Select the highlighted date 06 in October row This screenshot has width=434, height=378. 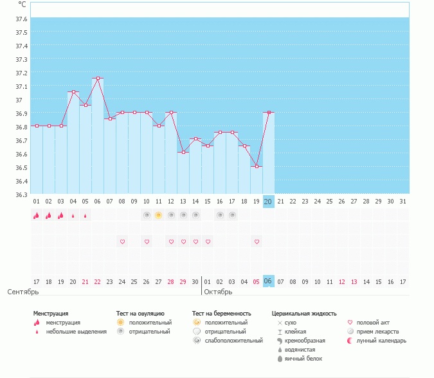click(x=269, y=281)
